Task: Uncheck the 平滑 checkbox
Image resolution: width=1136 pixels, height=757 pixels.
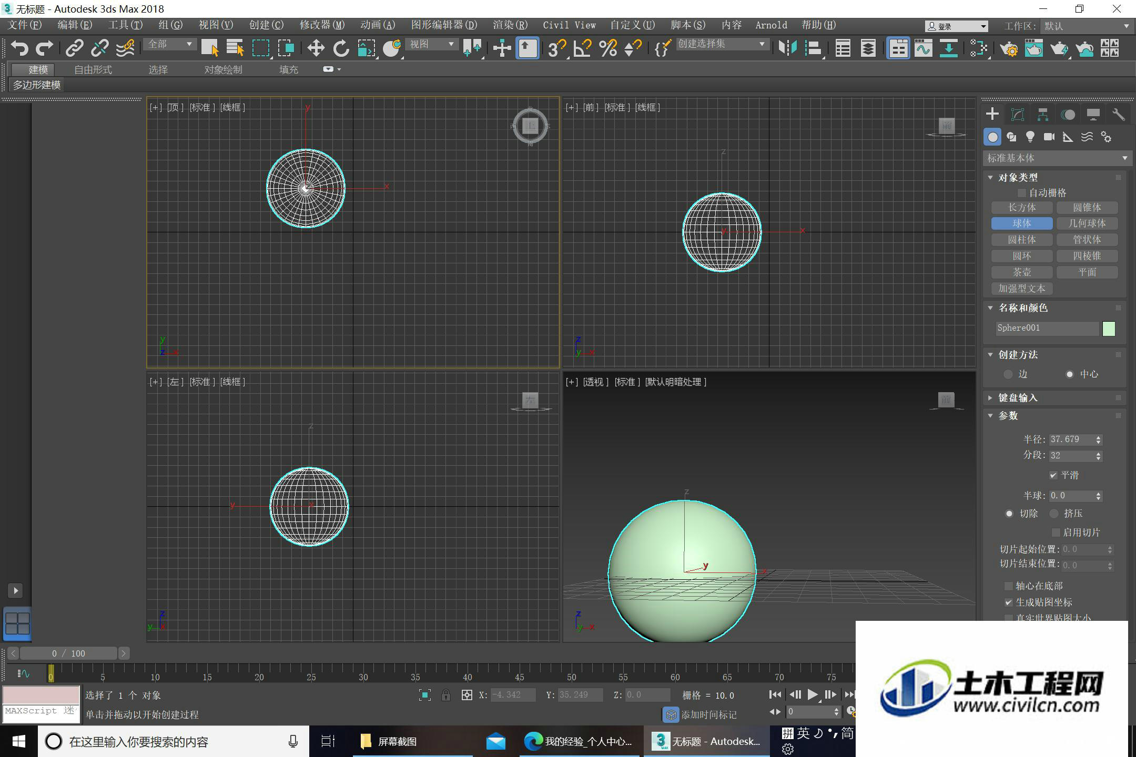Action: 1053,475
